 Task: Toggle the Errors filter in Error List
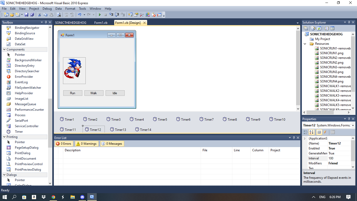point(64,143)
